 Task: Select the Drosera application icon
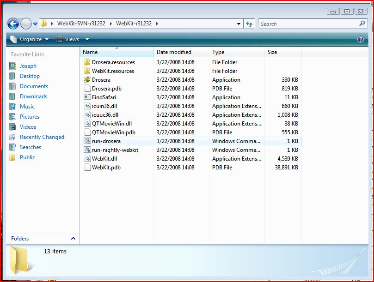click(87, 79)
